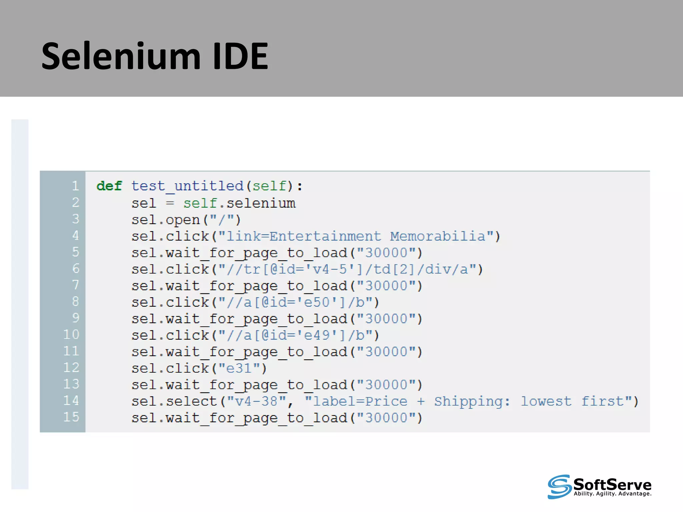Select the a[@id='e49'] click line
683x512 pixels.
255,335
